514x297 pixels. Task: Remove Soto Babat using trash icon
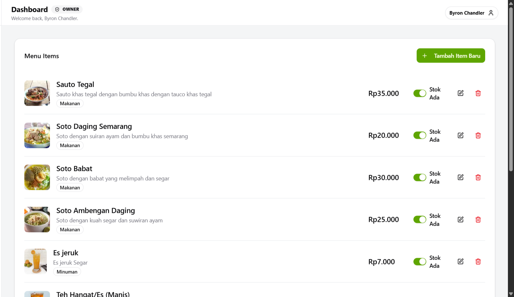point(478,177)
